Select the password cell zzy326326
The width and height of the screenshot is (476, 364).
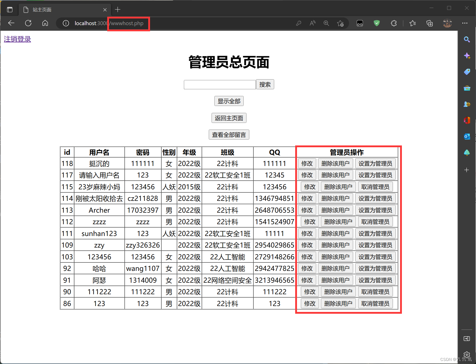point(143,245)
